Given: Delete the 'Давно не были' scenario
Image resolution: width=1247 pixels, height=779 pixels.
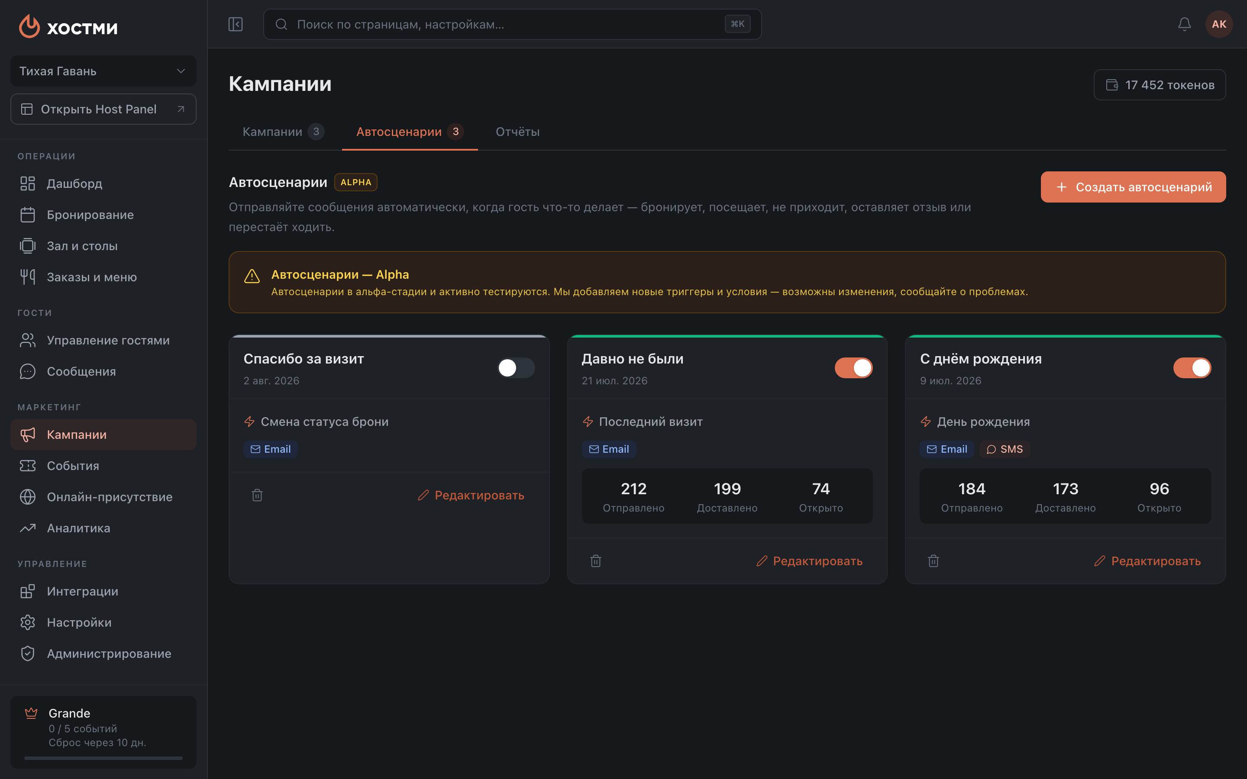Looking at the screenshot, I should [x=596, y=560].
